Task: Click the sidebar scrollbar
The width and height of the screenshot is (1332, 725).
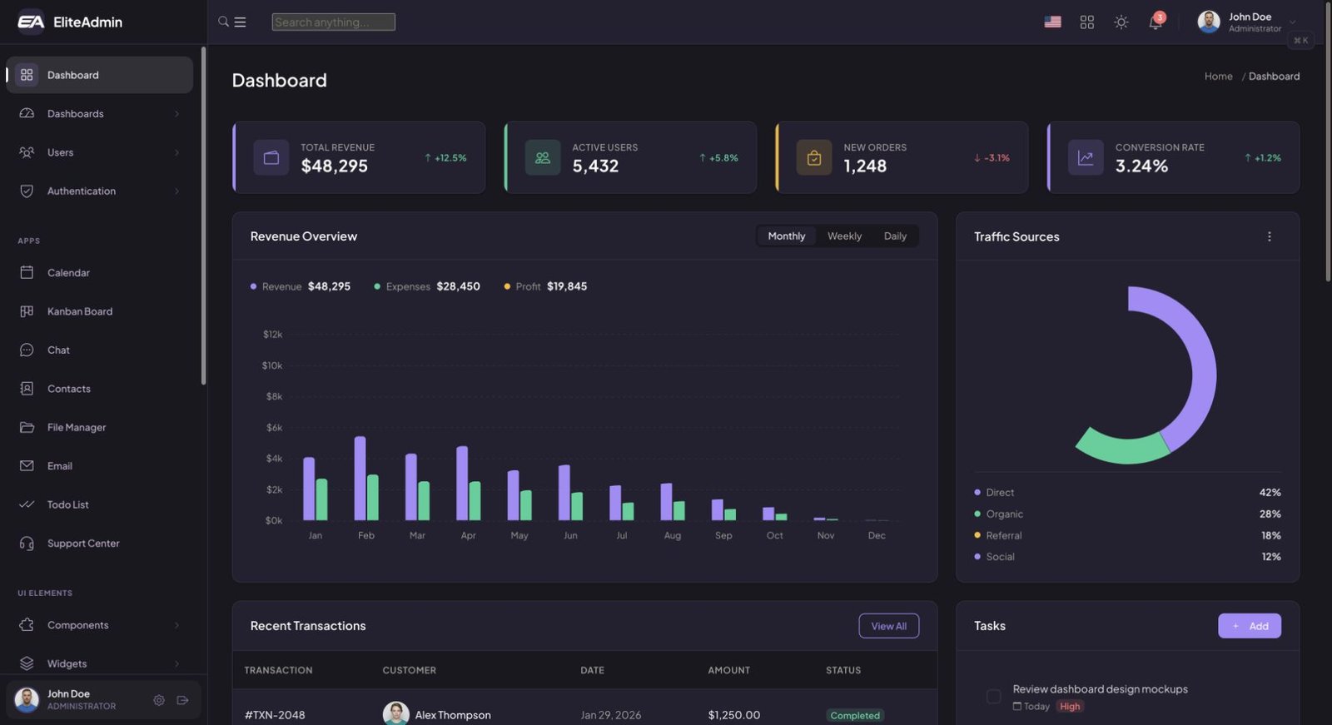Action: (203, 216)
